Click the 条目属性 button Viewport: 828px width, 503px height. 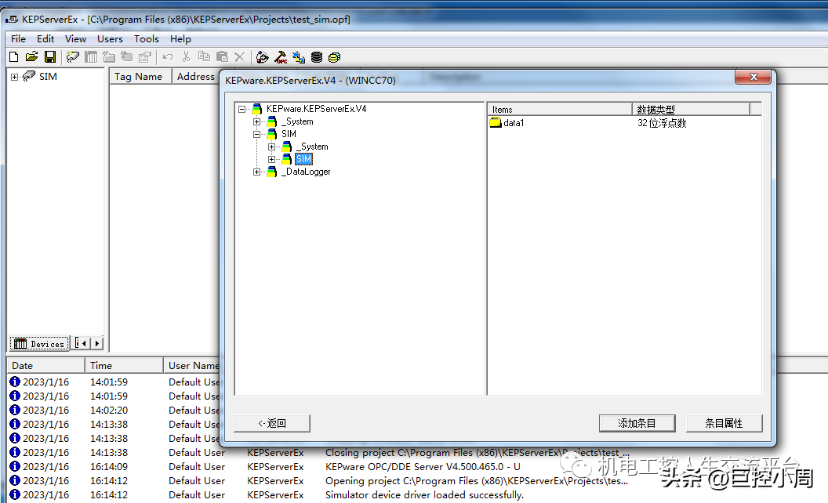723,423
